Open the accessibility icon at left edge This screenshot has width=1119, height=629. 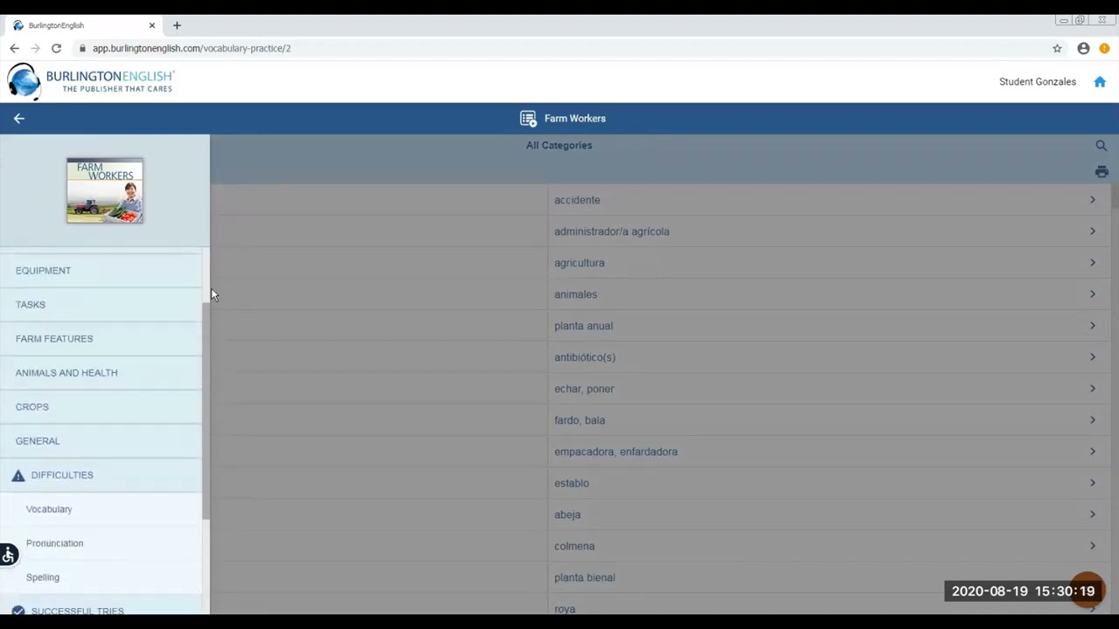9,555
